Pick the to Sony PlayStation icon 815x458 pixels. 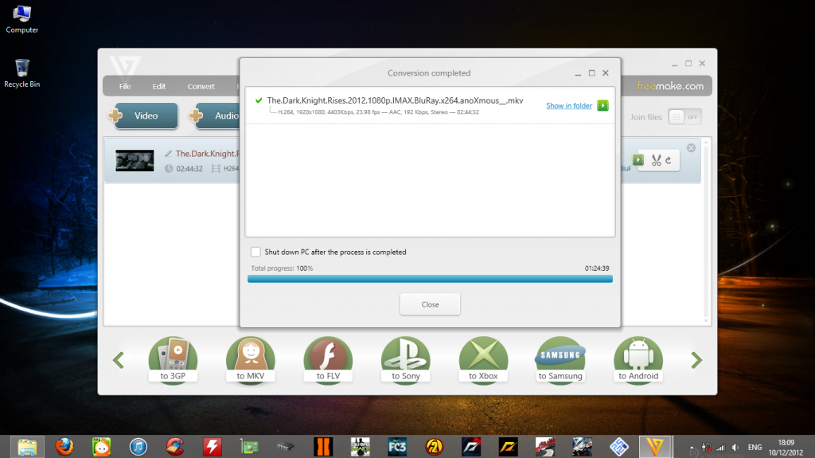[x=405, y=359]
